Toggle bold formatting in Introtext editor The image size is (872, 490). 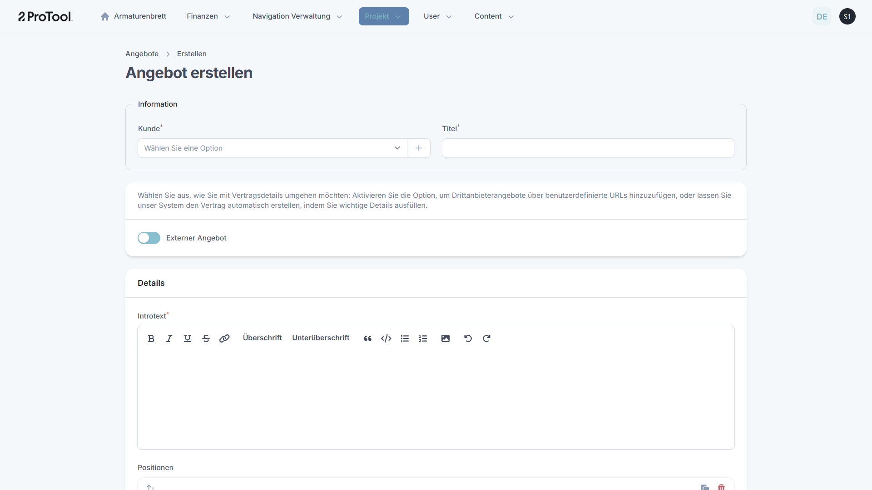[151, 338]
